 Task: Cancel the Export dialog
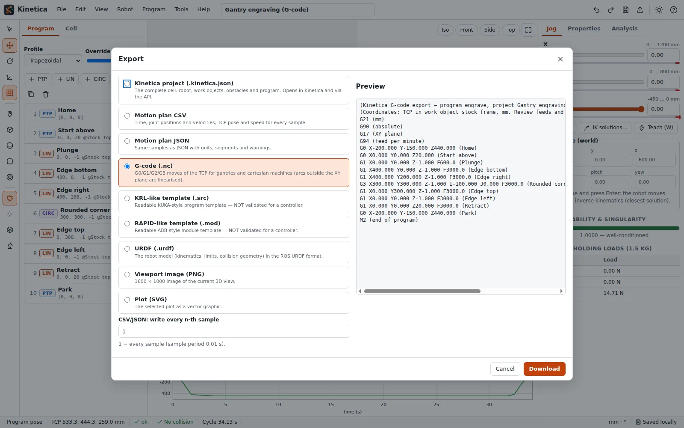(x=505, y=369)
